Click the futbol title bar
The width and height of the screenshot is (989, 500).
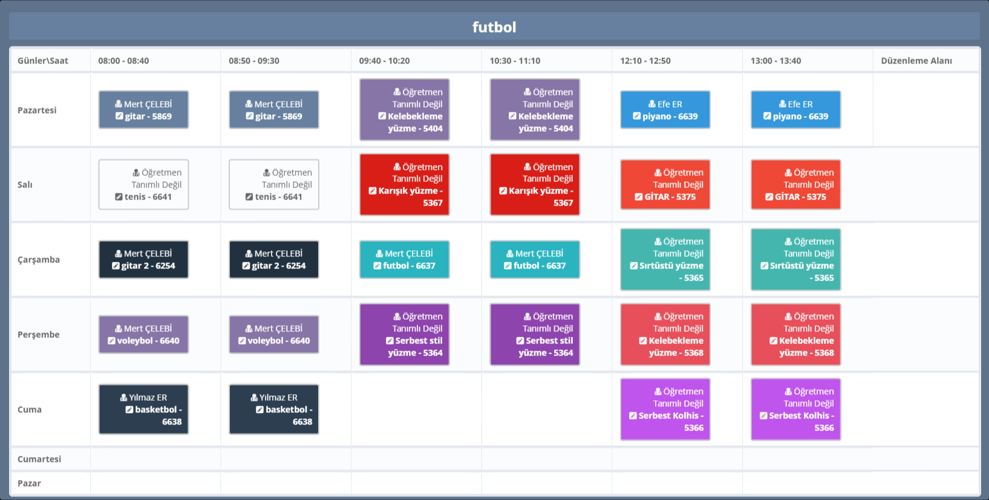494,27
